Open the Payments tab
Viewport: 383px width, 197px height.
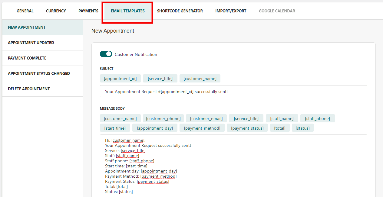pos(88,11)
